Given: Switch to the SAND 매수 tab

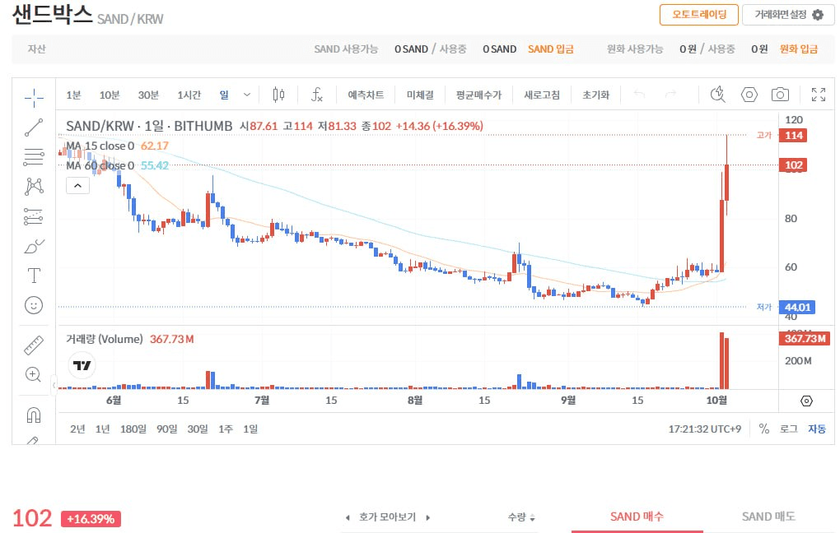Looking at the screenshot, I should click(637, 517).
